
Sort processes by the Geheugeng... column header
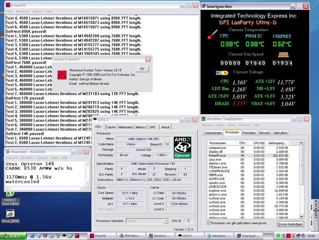click(x=278, y=143)
